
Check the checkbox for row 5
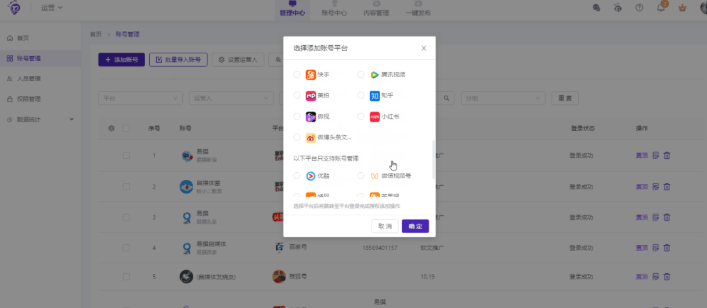[126, 277]
